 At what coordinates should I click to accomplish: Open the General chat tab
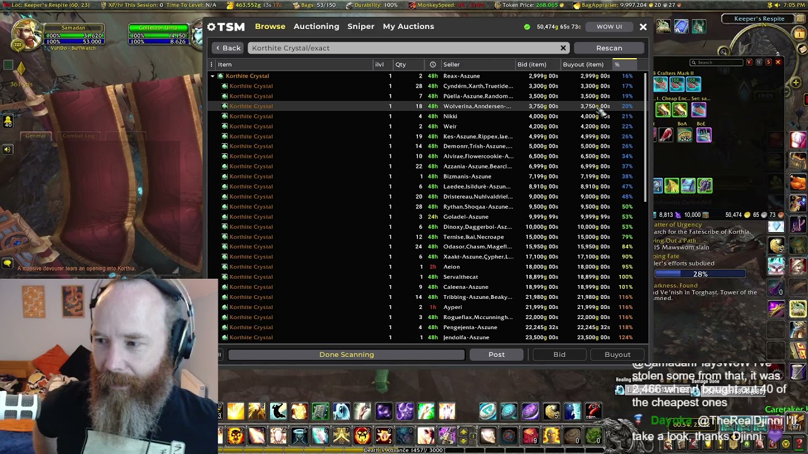(35, 136)
